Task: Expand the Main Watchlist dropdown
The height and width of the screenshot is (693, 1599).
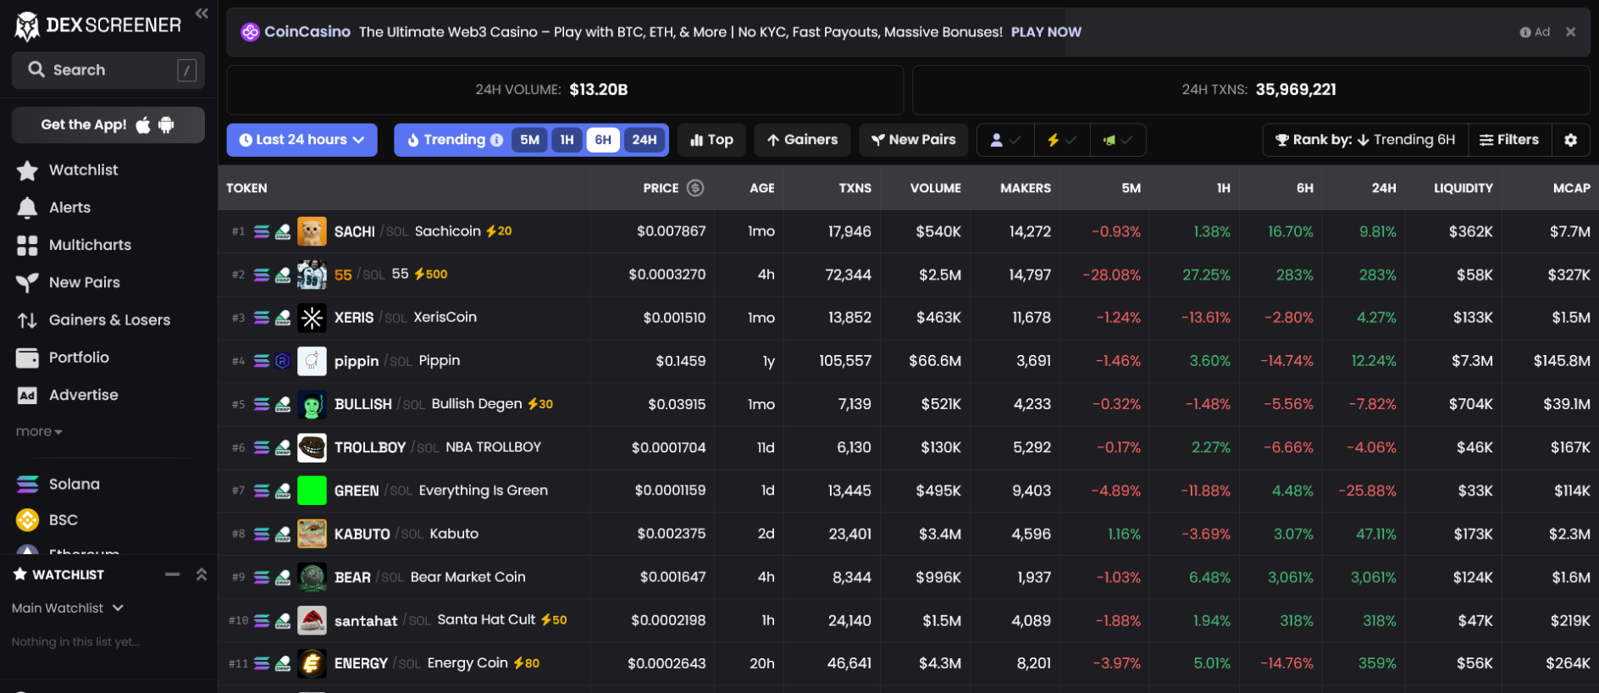Action: point(68,608)
